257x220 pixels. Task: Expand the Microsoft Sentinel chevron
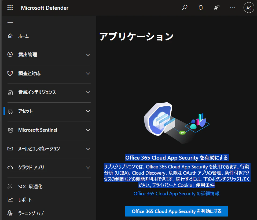88,130
